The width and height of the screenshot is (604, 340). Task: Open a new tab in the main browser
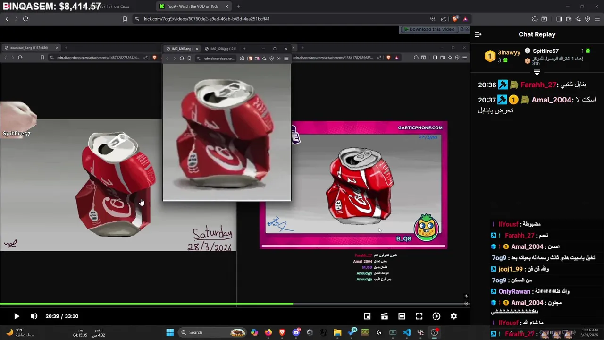238,7
